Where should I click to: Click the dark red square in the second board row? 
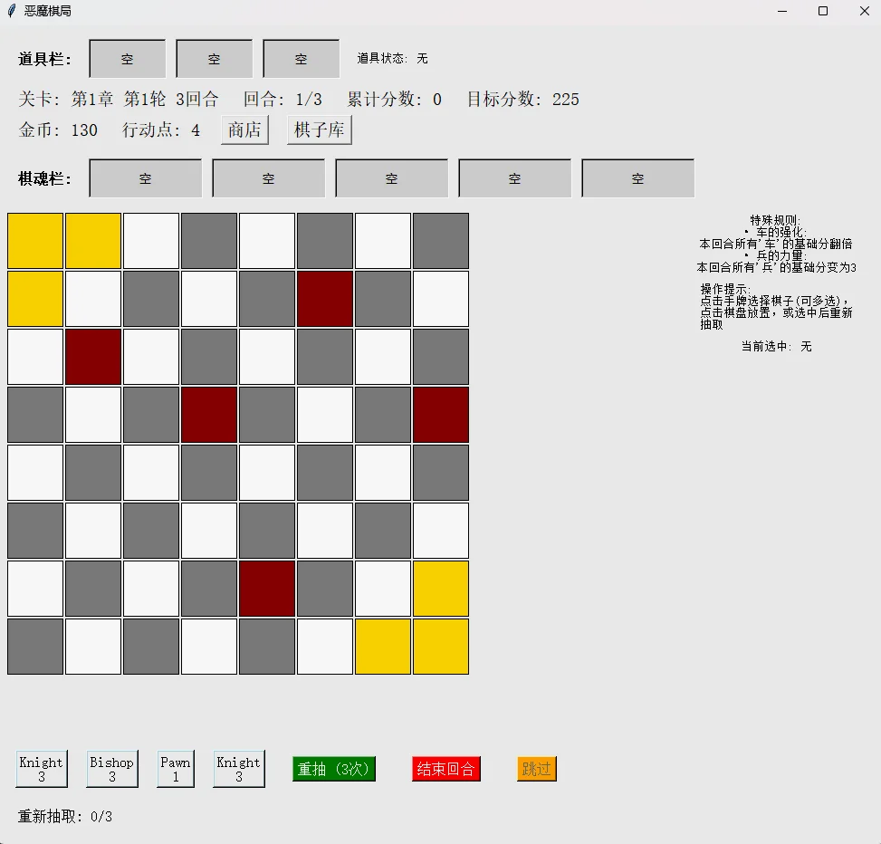click(325, 299)
